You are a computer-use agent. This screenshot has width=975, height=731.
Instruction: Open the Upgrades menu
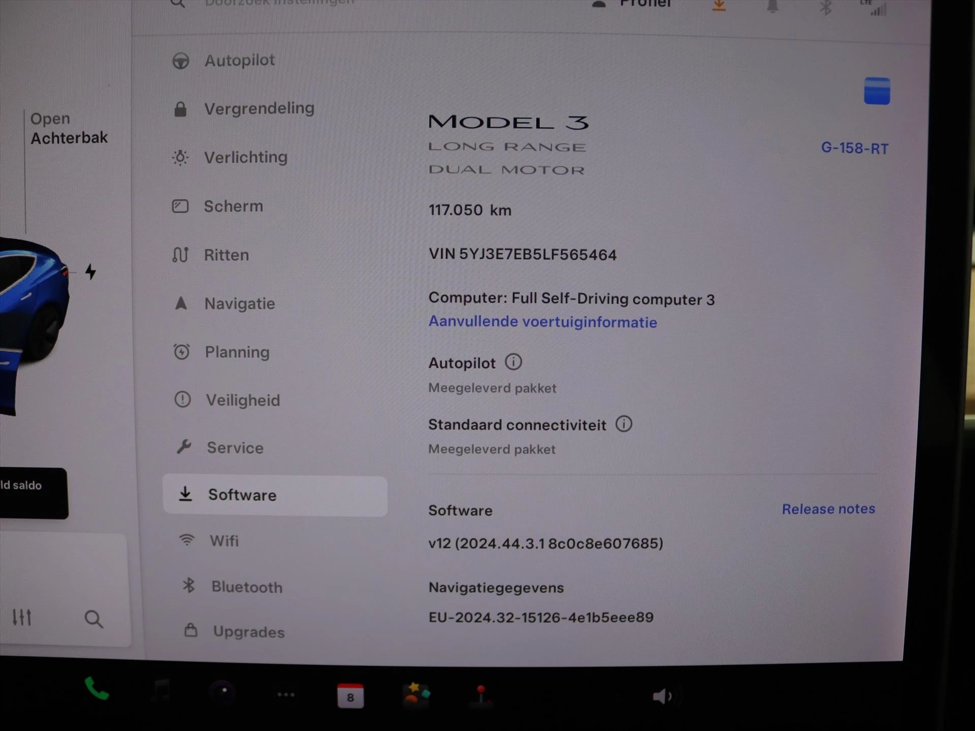(x=234, y=632)
